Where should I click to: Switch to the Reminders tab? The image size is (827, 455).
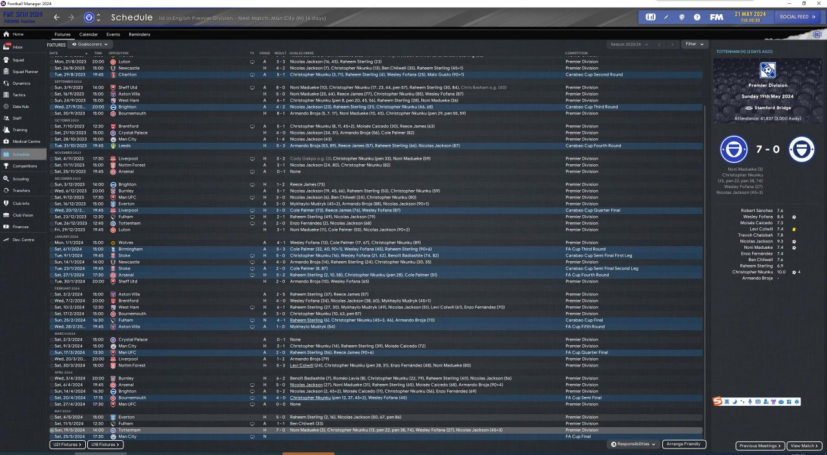(x=140, y=34)
